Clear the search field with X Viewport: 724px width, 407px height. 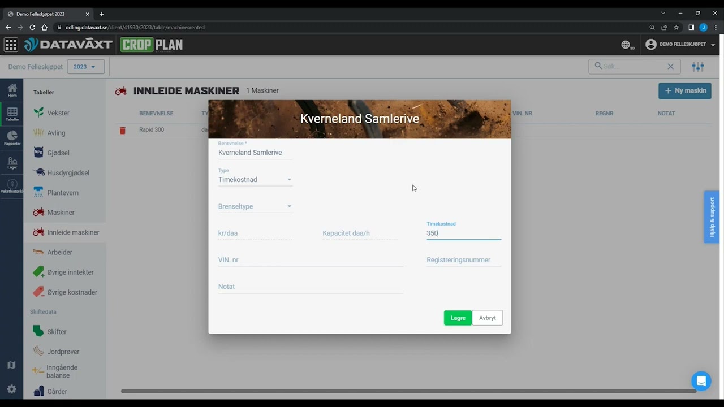tap(670, 67)
